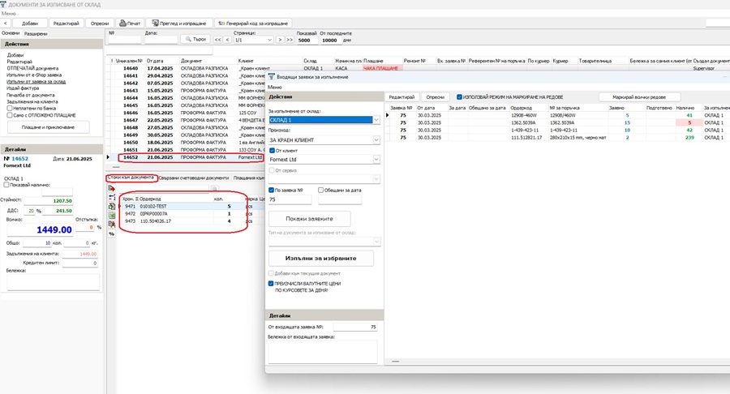Viewport: 730px width, 394px height.
Task: Click the Бележка от входящата заявка field
Action: (323, 352)
